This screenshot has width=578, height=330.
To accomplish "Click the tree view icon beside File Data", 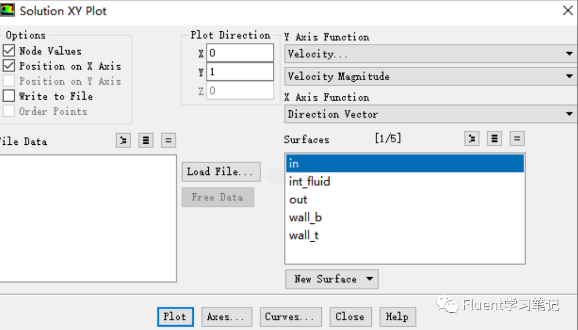I will tap(123, 141).
